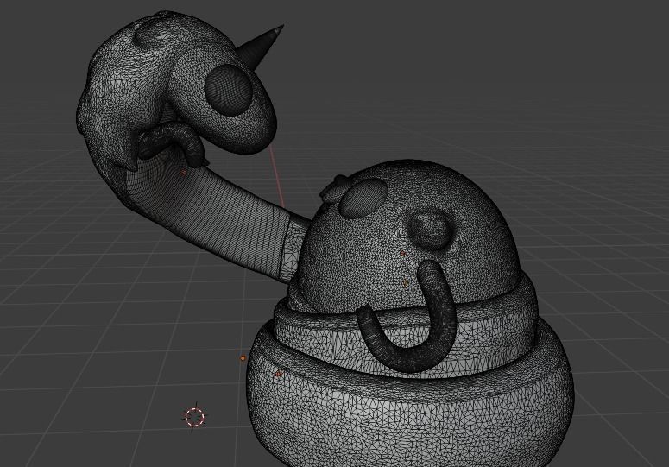Select the orange object origin dot
This screenshot has width=669, height=467.
(x=243, y=358)
